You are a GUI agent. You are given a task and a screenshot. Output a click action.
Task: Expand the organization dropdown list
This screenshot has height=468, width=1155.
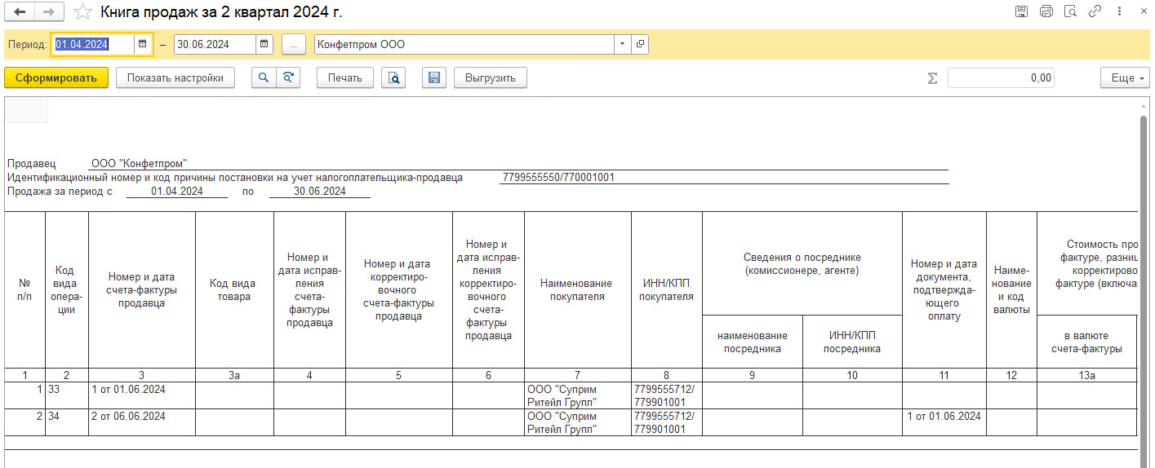coord(623,44)
